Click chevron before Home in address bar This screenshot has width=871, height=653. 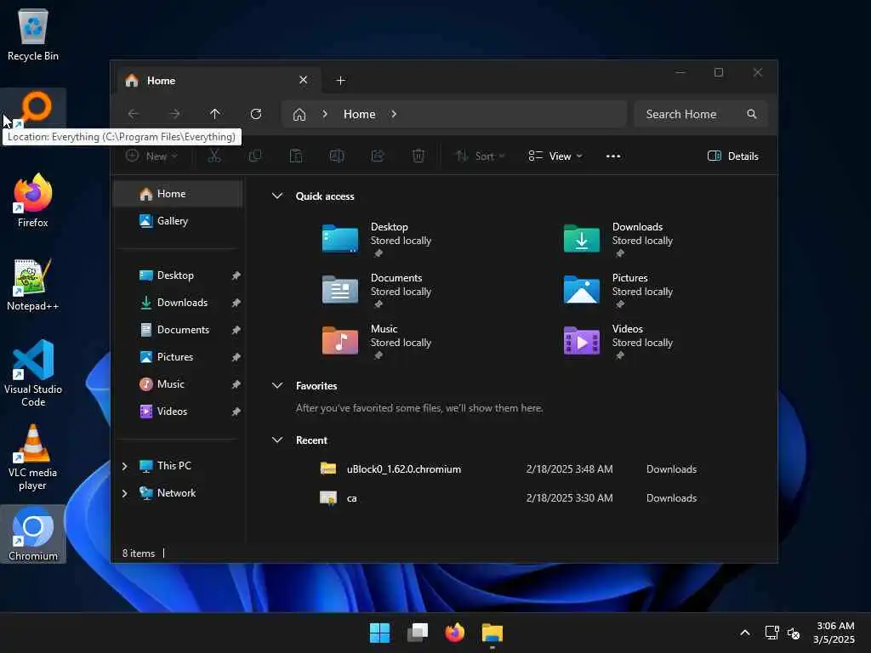(325, 114)
